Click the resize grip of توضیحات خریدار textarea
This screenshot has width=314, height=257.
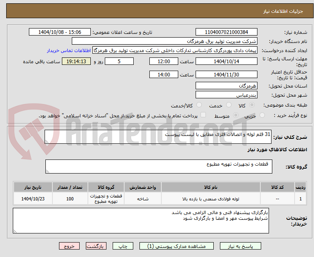(x=15, y=231)
